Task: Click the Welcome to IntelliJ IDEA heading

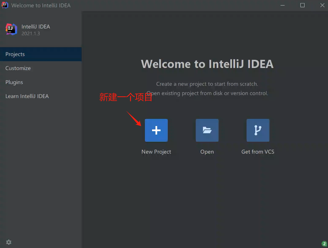Action: pos(207,64)
